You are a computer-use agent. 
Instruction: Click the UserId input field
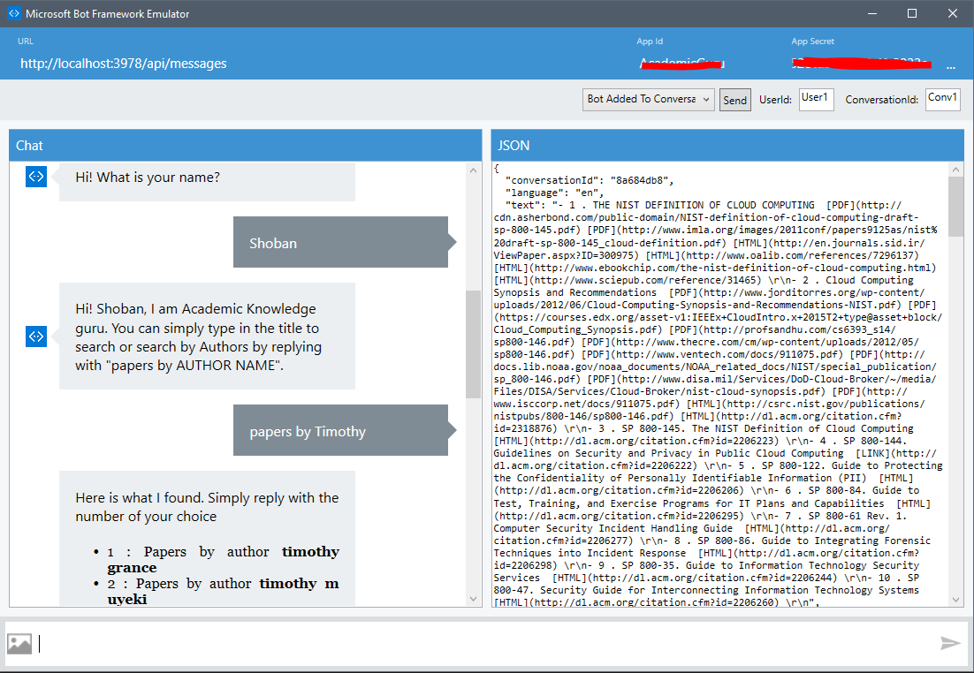click(816, 99)
